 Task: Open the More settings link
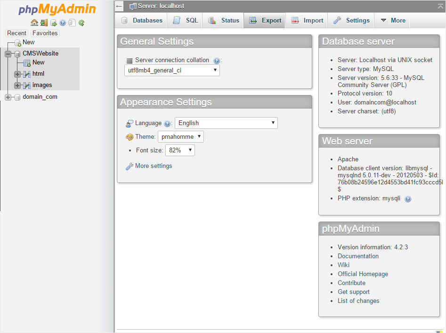pyautogui.click(x=154, y=166)
